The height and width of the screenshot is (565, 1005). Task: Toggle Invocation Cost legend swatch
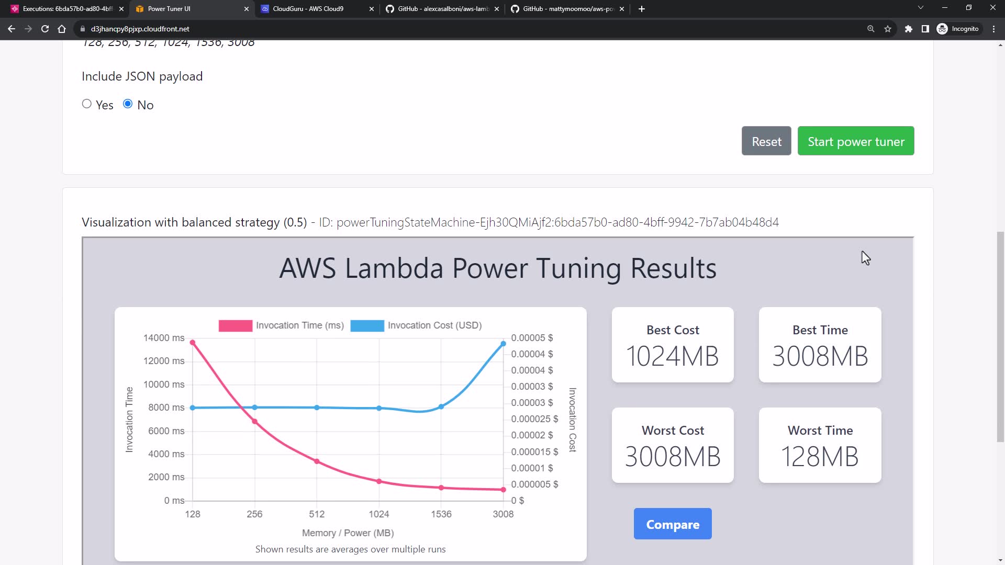pos(367,325)
